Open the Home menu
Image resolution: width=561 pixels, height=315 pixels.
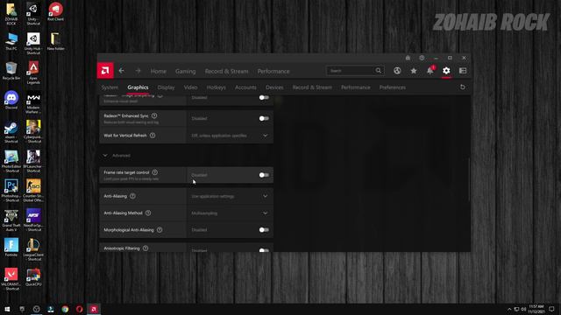(158, 71)
